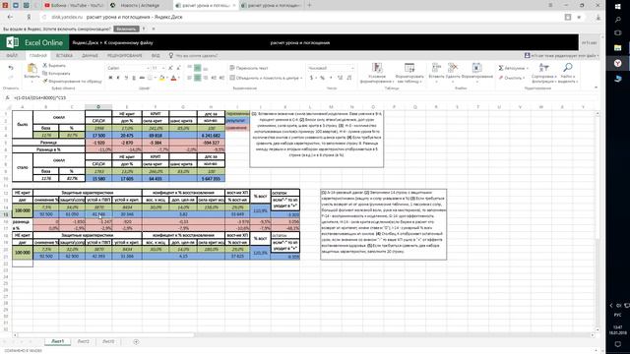Apply the yellow fill color
The height and width of the screenshot is (354, 630).
[x=161, y=78]
